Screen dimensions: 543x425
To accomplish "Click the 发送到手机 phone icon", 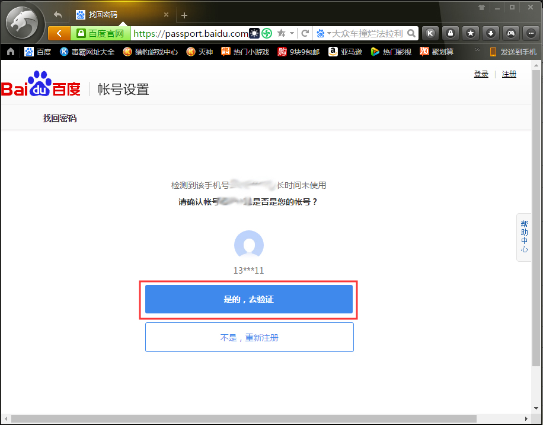I will pyautogui.click(x=493, y=52).
